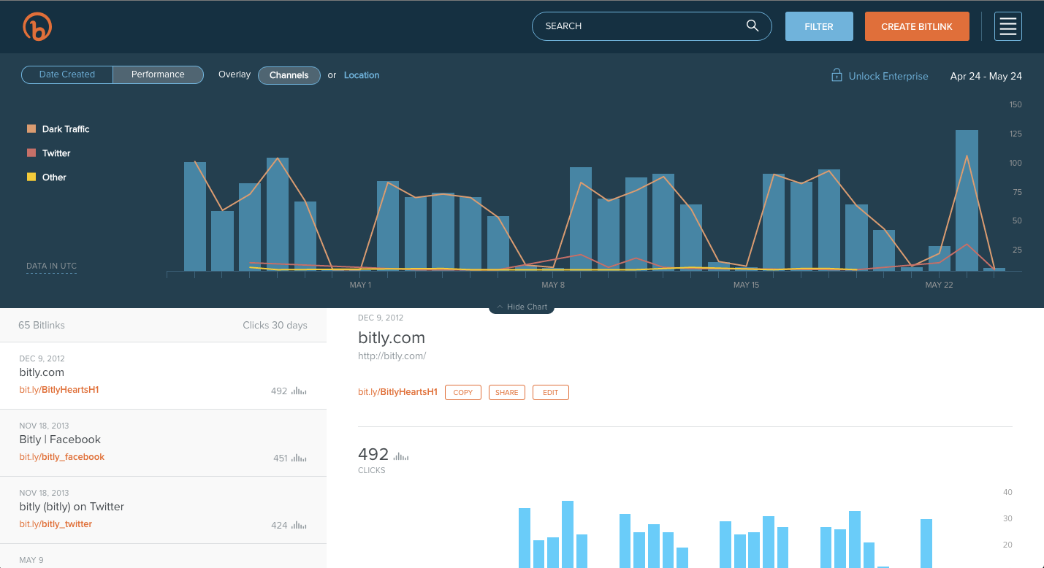Click the lock icon beside Unlock Enterprise
The width and height of the screenshot is (1044, 568).
pyautogui.click(x=837, y=75)
